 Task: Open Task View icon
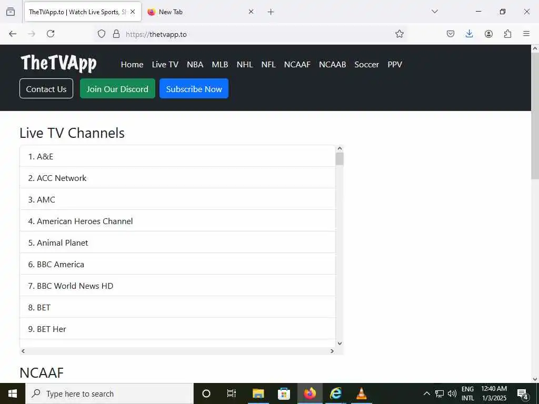[x=232, y=393]
